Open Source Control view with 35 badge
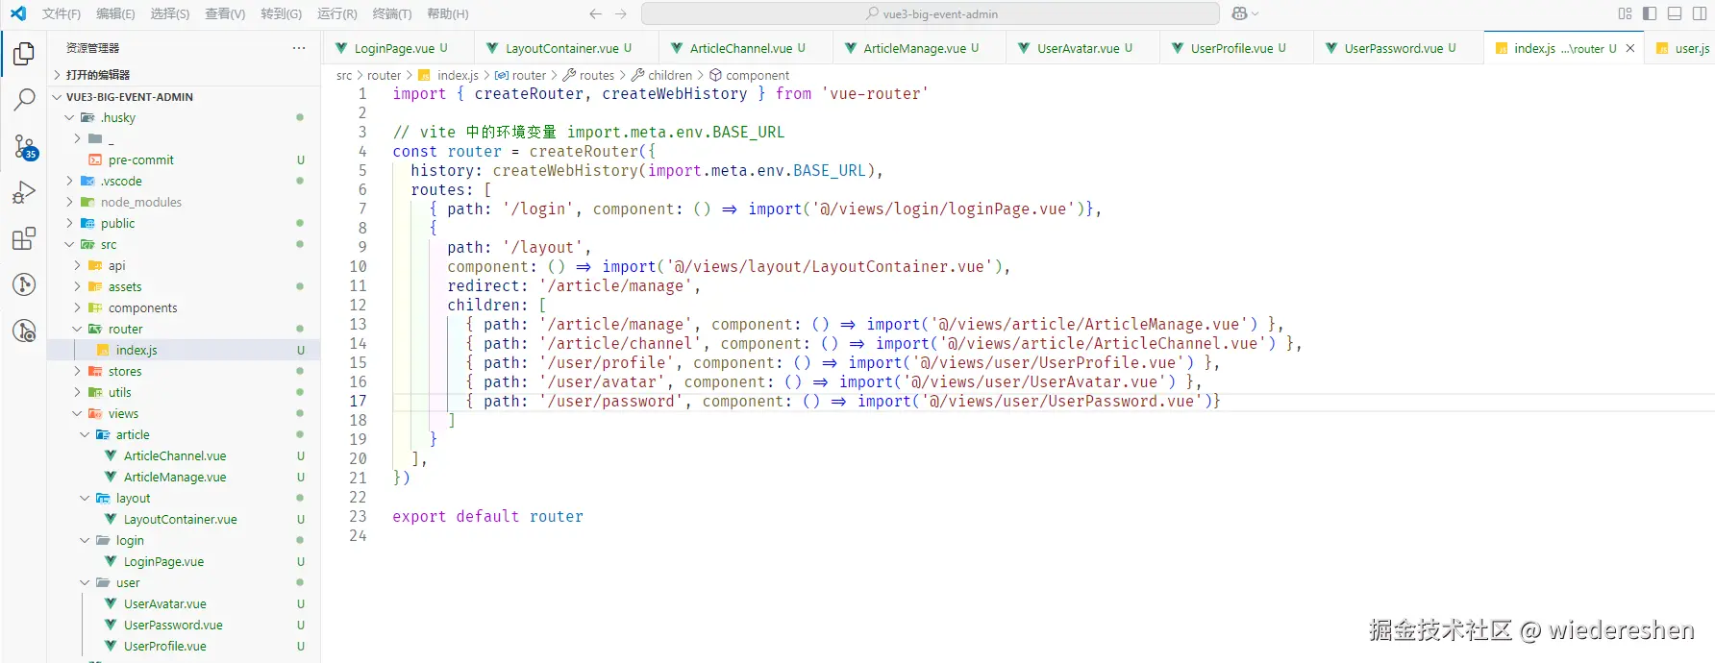 [24, 146]
